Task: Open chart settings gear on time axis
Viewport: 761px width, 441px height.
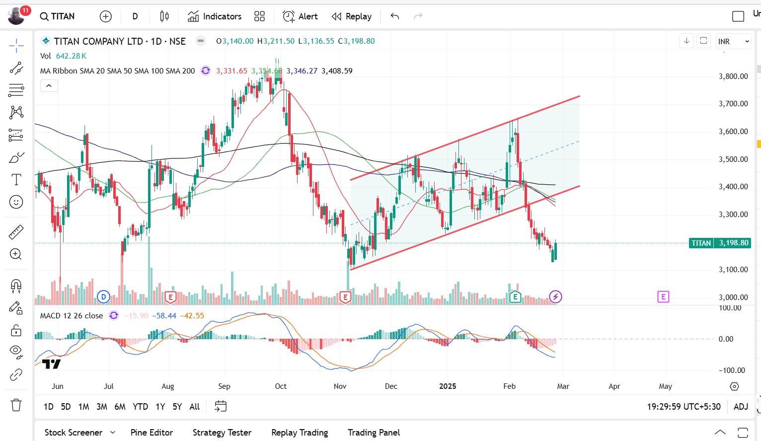Action: (x=734, y=386)
